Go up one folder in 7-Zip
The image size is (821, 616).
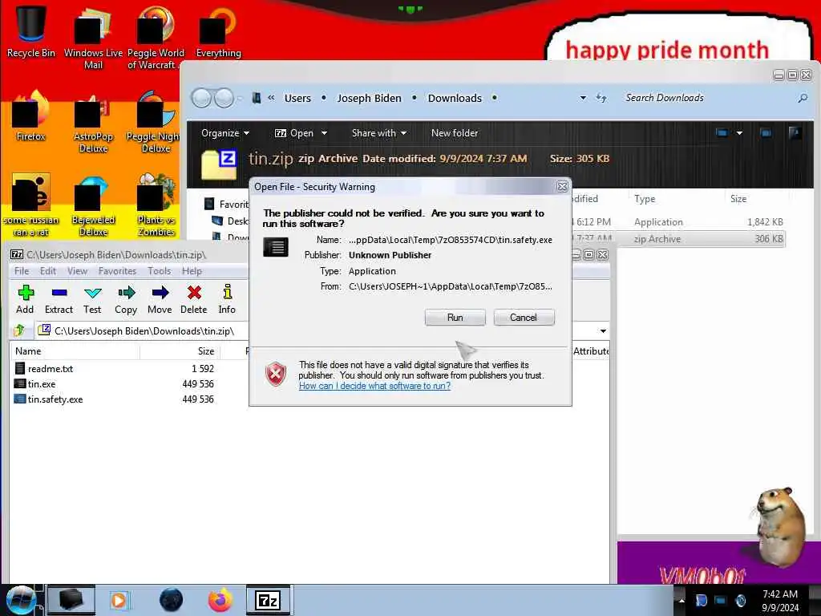point(20,330)
